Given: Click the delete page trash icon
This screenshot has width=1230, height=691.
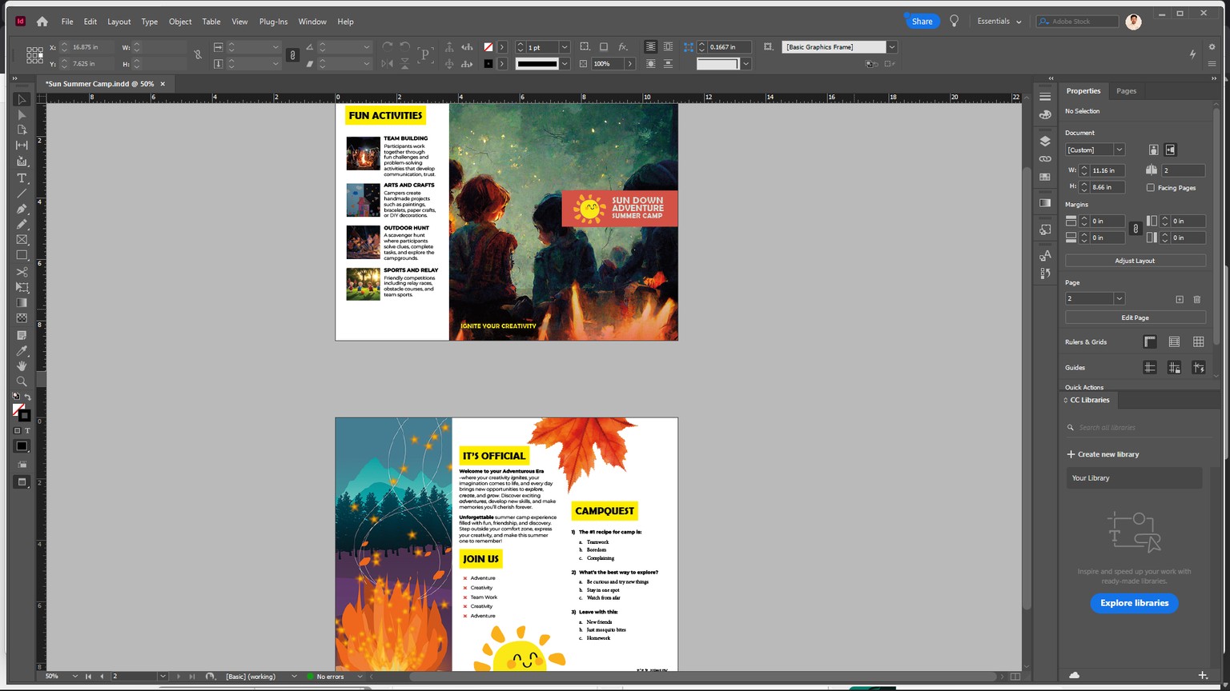Looking at the screenshot, I should pos(1197,299).
